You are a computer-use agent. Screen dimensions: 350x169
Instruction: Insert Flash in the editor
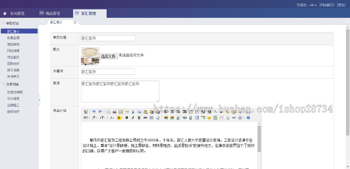pos(178,118)
